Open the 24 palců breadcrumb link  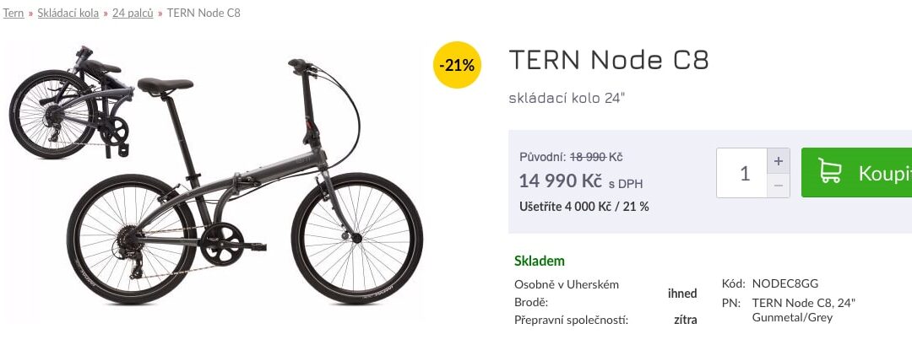(x=132, y=13)
